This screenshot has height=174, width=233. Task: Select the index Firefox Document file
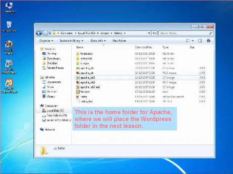(140, 97)
